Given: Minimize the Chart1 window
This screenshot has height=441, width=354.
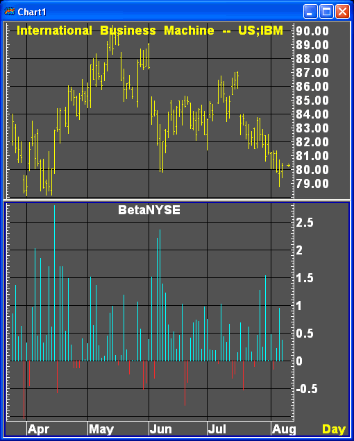Looking at the screenshot, I should pos(310,12).
